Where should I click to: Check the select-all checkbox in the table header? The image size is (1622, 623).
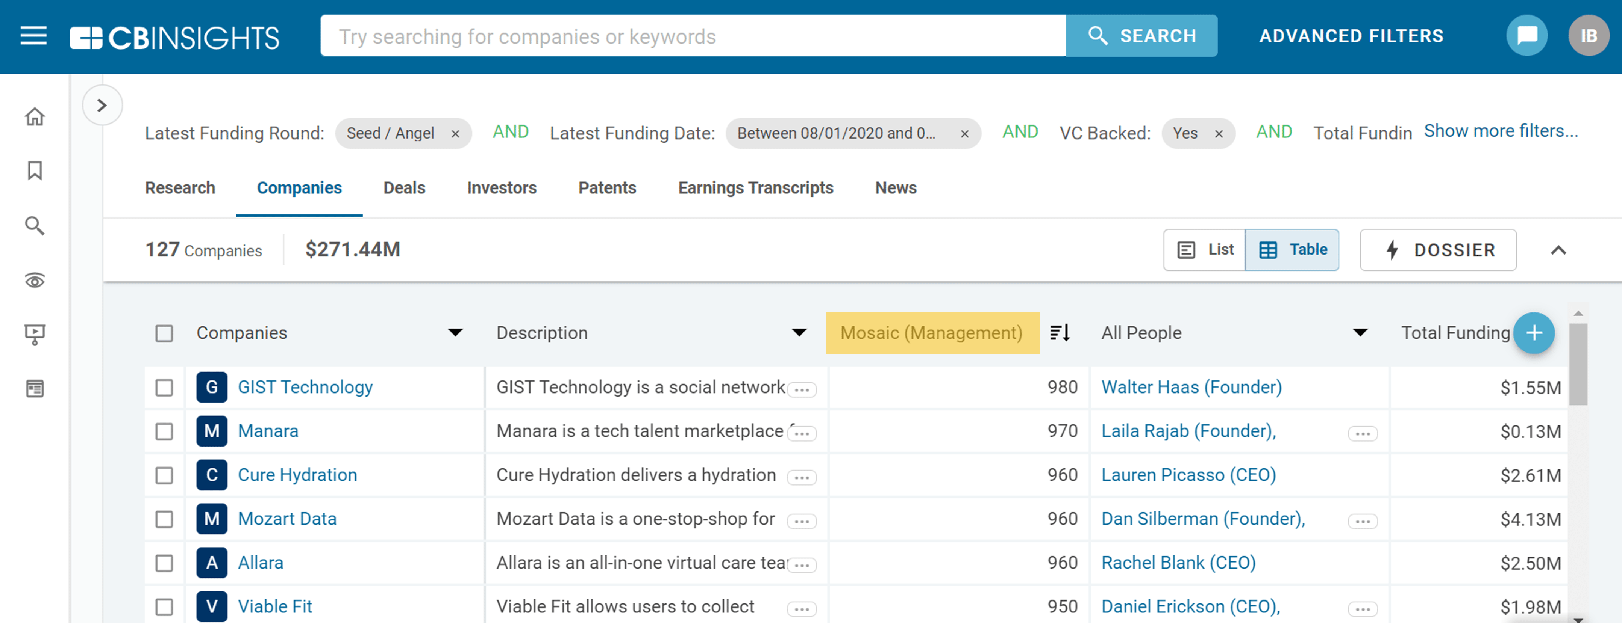[x=164, y=334]
